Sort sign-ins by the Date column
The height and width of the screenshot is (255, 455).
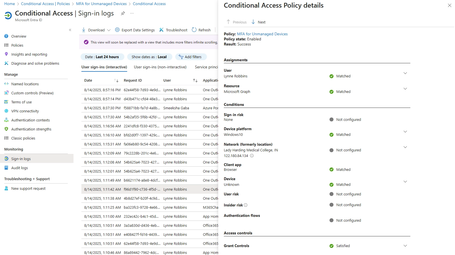[x=116, y=80]
